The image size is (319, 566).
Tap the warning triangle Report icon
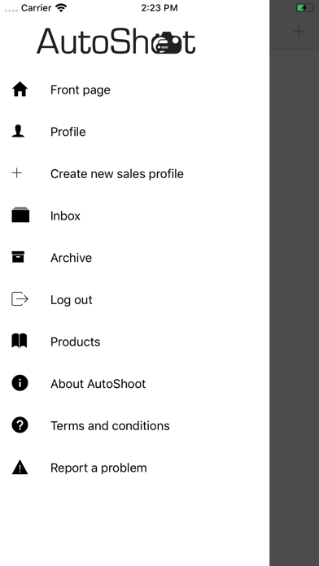click(20, 467)
